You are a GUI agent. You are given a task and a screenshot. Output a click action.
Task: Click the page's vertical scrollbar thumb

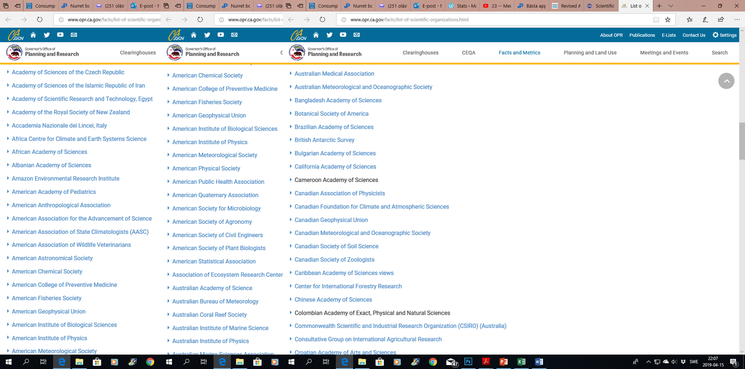point(742,141)
